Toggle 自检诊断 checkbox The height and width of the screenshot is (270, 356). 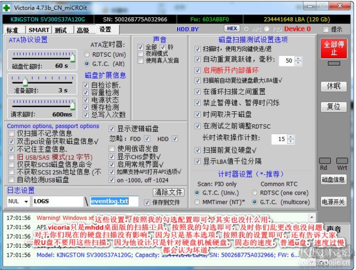tap(86, 85)
